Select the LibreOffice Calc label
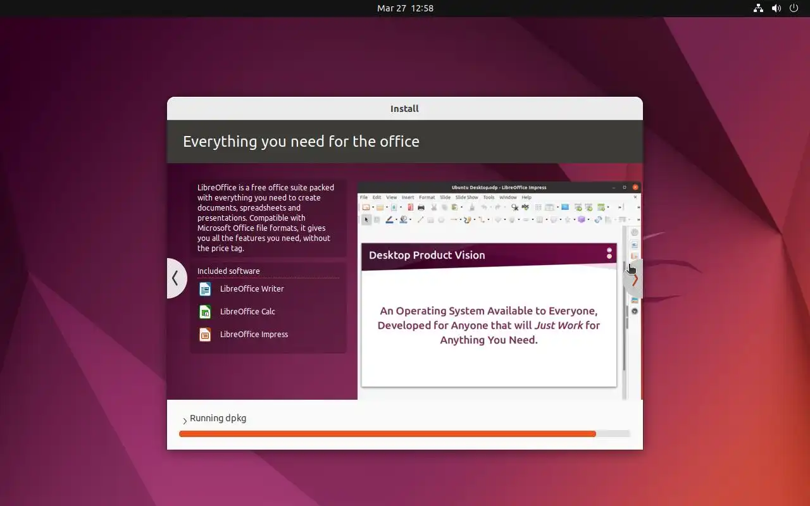The height and width of the screenshot is (506, 810). 247,311
